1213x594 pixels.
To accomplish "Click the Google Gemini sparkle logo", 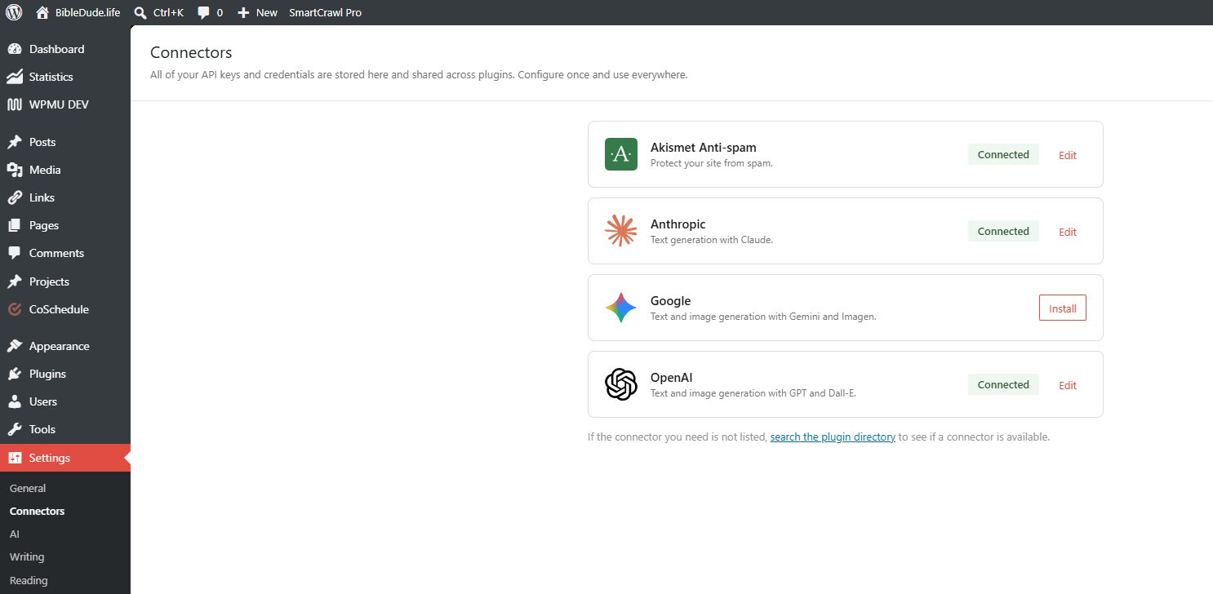I will coord(620,308).
